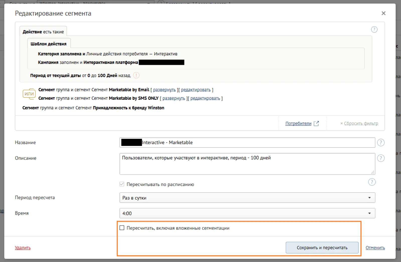This screenshot has width=401, height=262.
Task: Click help icon next to Описание field
Action: point(380,158)
